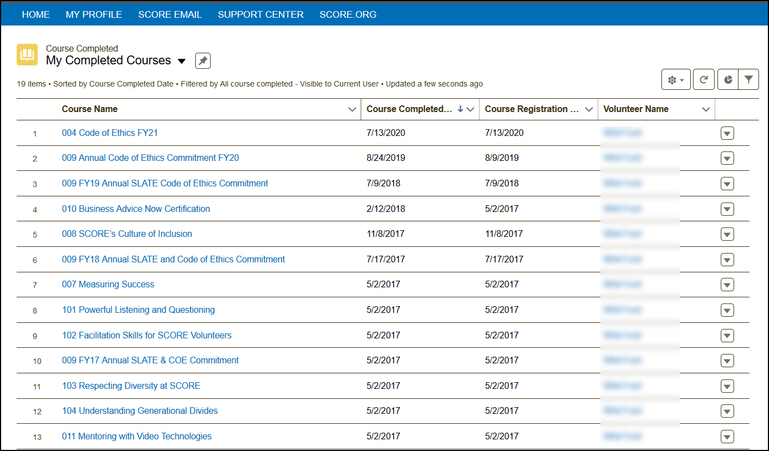
Task: Open SCORE.ORG in the navigation bar
Action: coord(348,14)
